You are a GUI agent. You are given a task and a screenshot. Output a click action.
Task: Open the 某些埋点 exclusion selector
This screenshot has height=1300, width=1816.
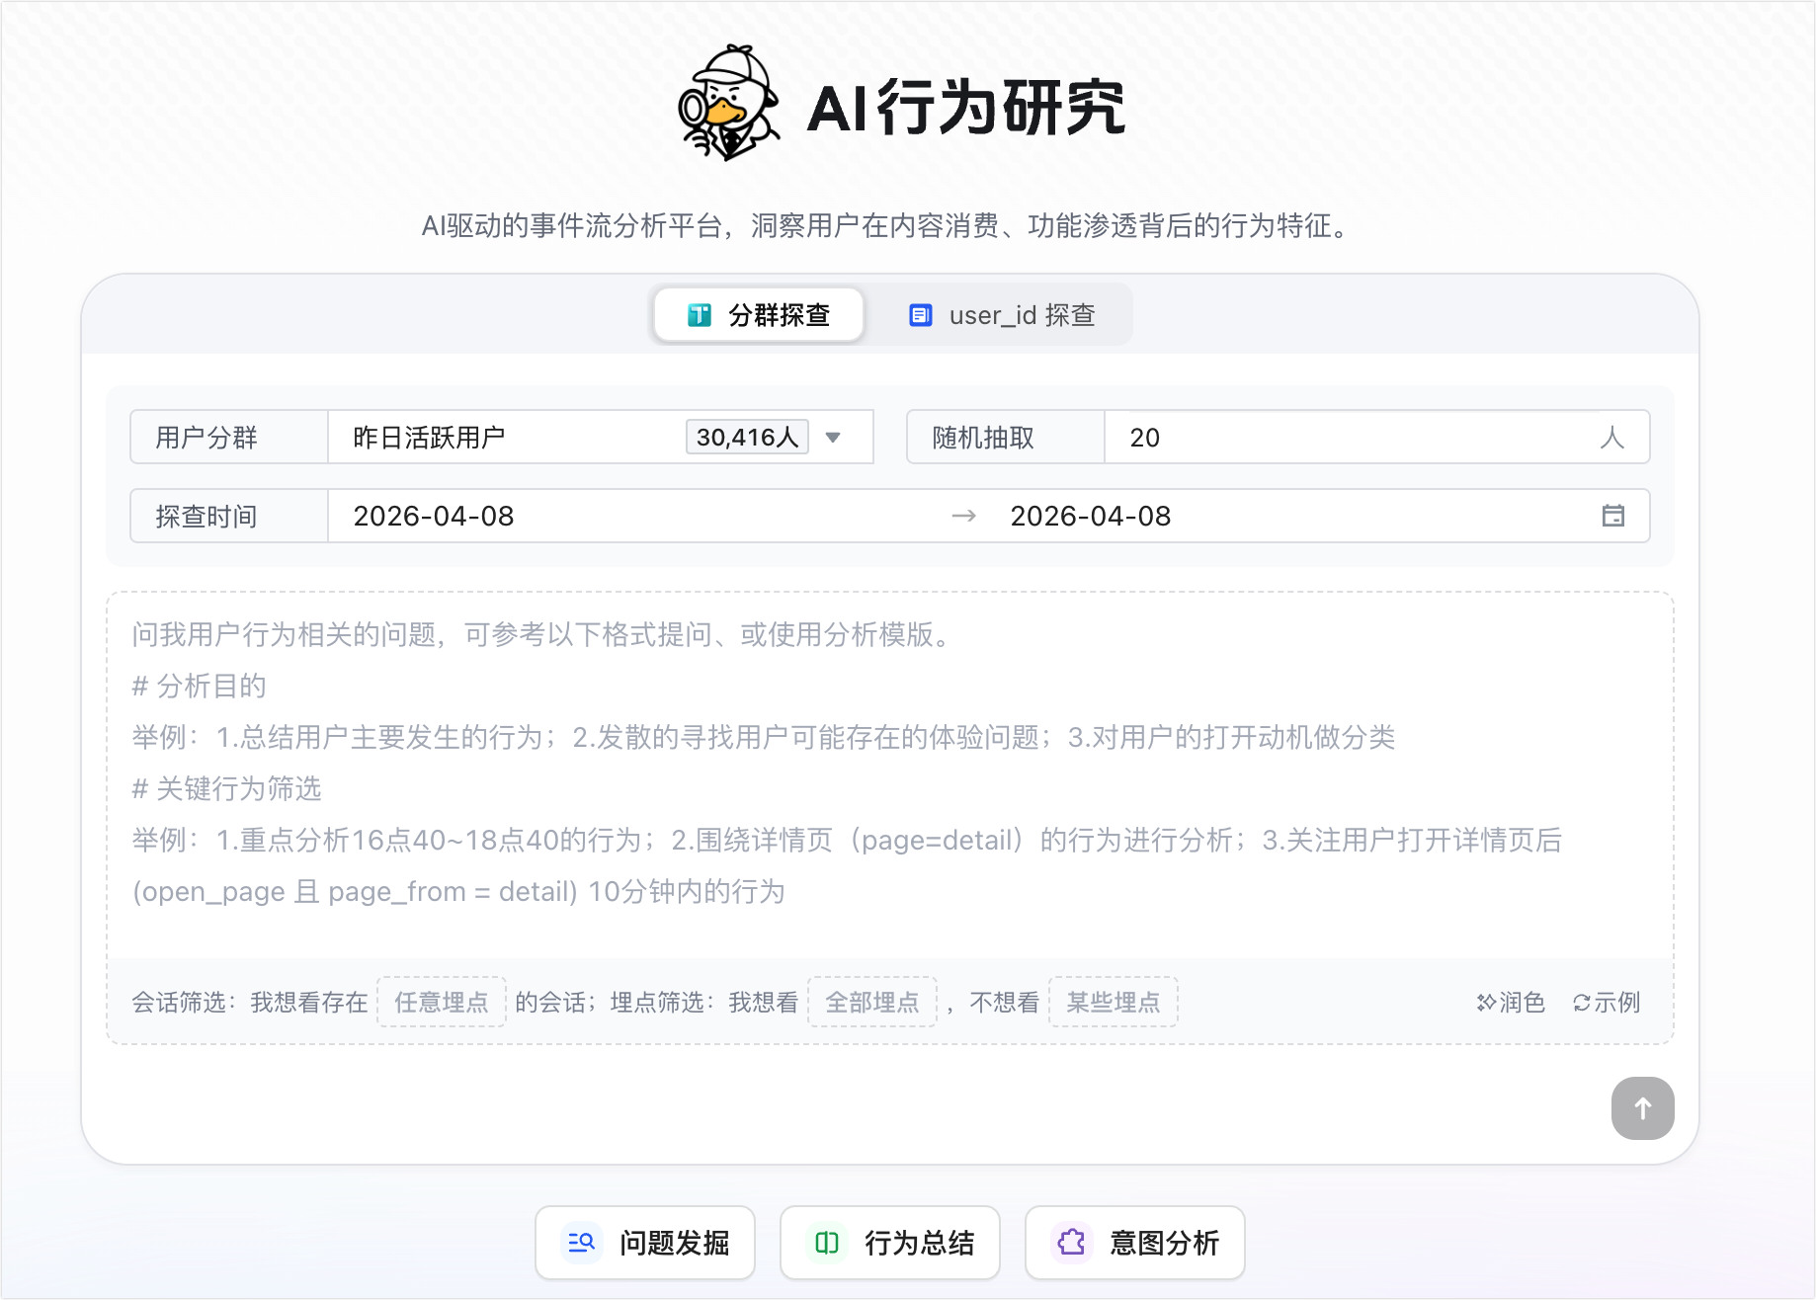[1113, 1003]
